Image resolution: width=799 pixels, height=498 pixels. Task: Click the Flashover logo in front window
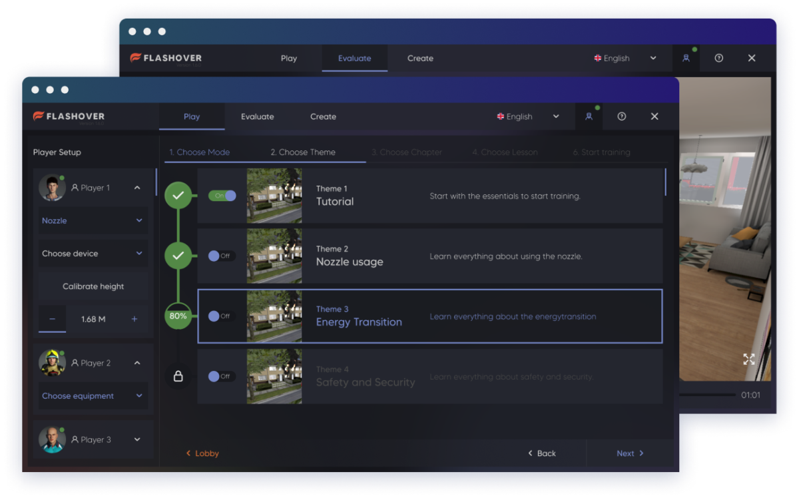click(x=69, y=117)
